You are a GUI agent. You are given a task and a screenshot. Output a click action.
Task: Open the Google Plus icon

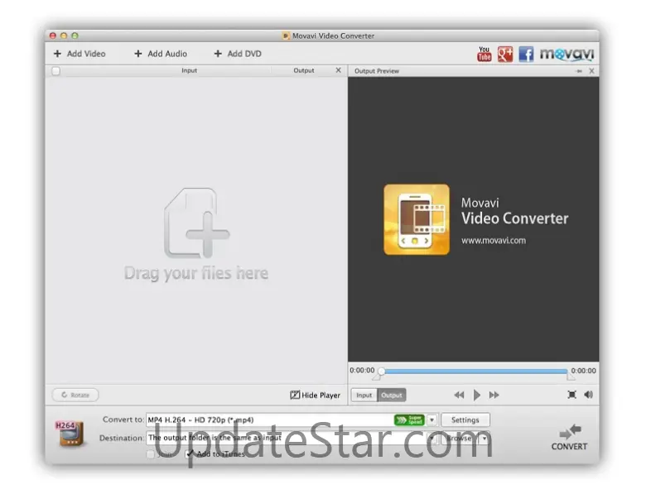tap(505, 54)
